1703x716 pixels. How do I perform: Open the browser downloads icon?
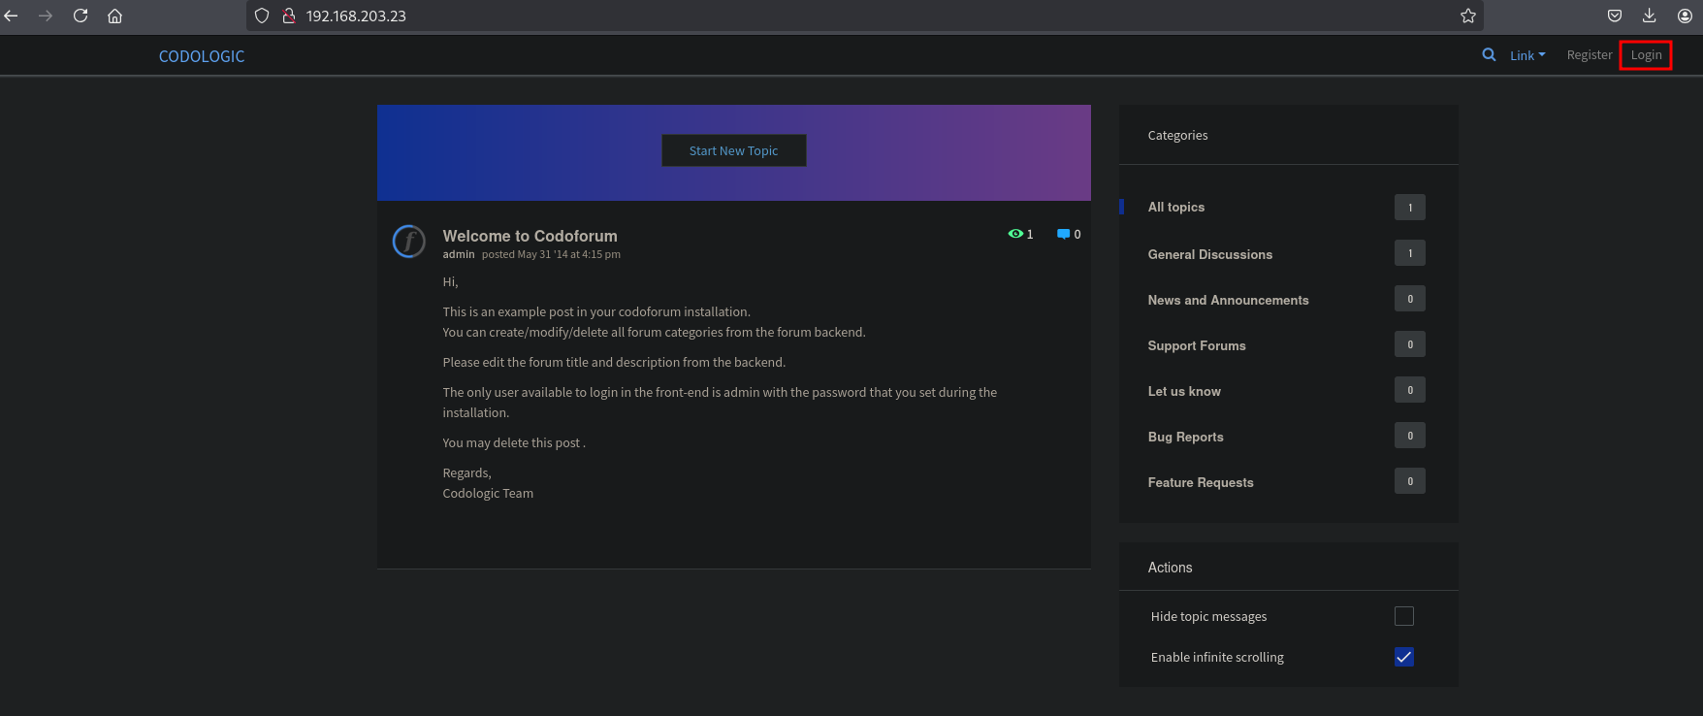tap(1649, 16)
